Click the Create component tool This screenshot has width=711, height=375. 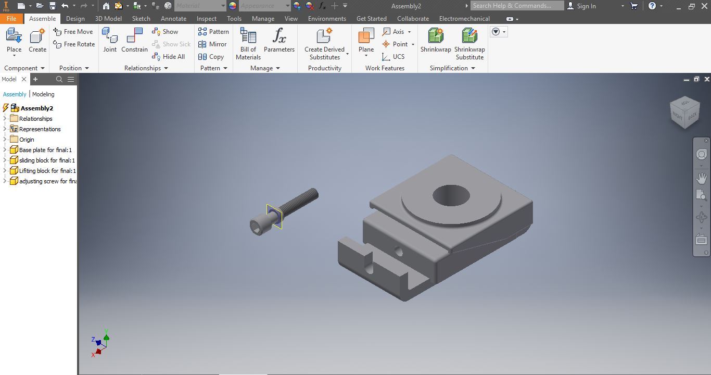[x=37, y=41]
